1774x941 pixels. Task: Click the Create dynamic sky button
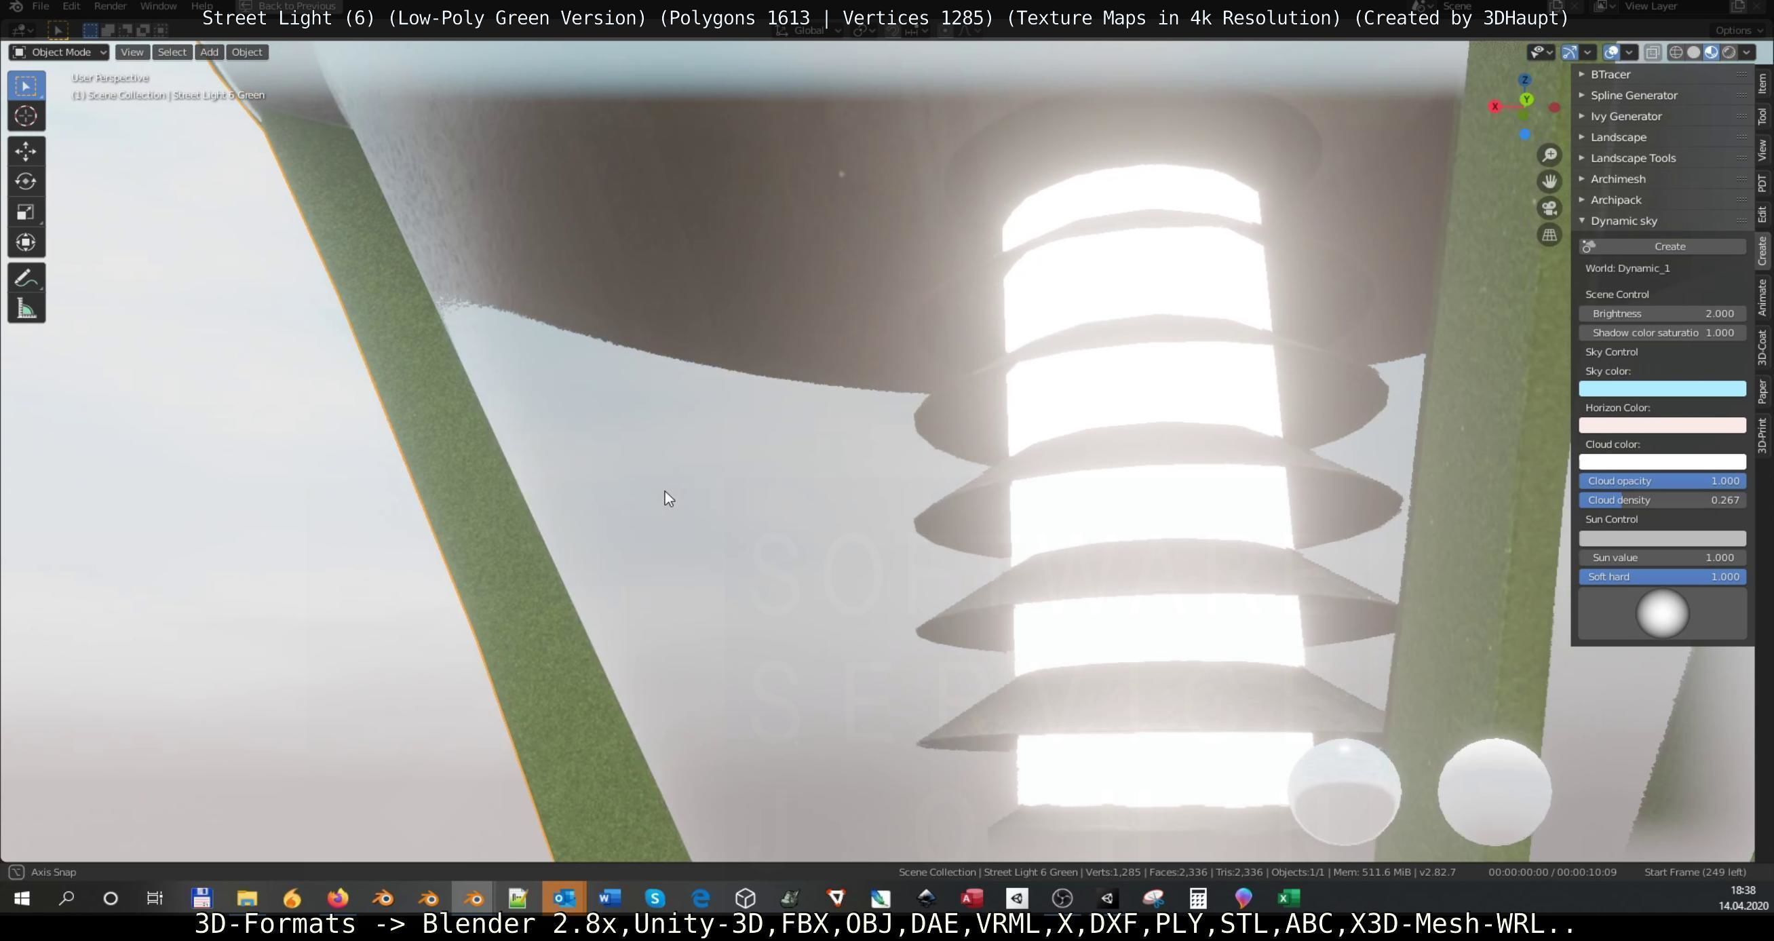[1663, 246]
